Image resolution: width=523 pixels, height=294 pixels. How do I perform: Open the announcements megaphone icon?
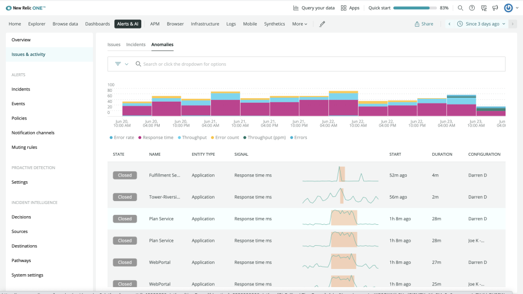[x=495, y=8]
